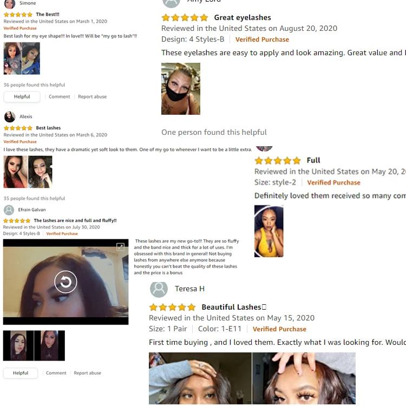
Task: Expand the video using the fullscreen icon
Action: [120, 247]
